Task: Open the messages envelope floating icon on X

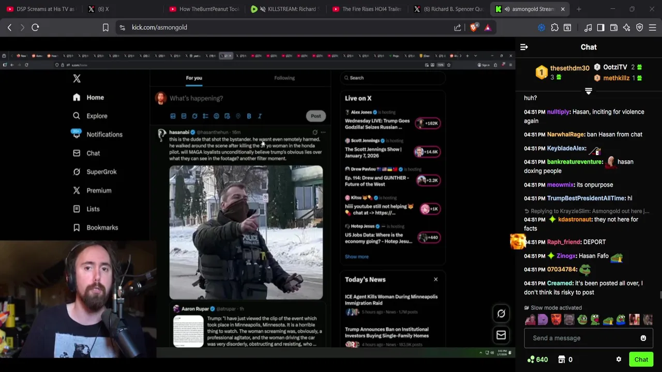Action: pyautogui.click(x=501, y=335)
